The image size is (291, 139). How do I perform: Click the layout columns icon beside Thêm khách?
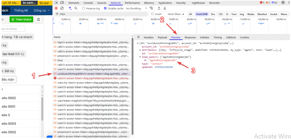(38, 19)
